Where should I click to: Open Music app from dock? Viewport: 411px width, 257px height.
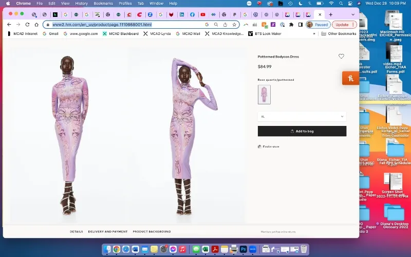pos(182,249)
